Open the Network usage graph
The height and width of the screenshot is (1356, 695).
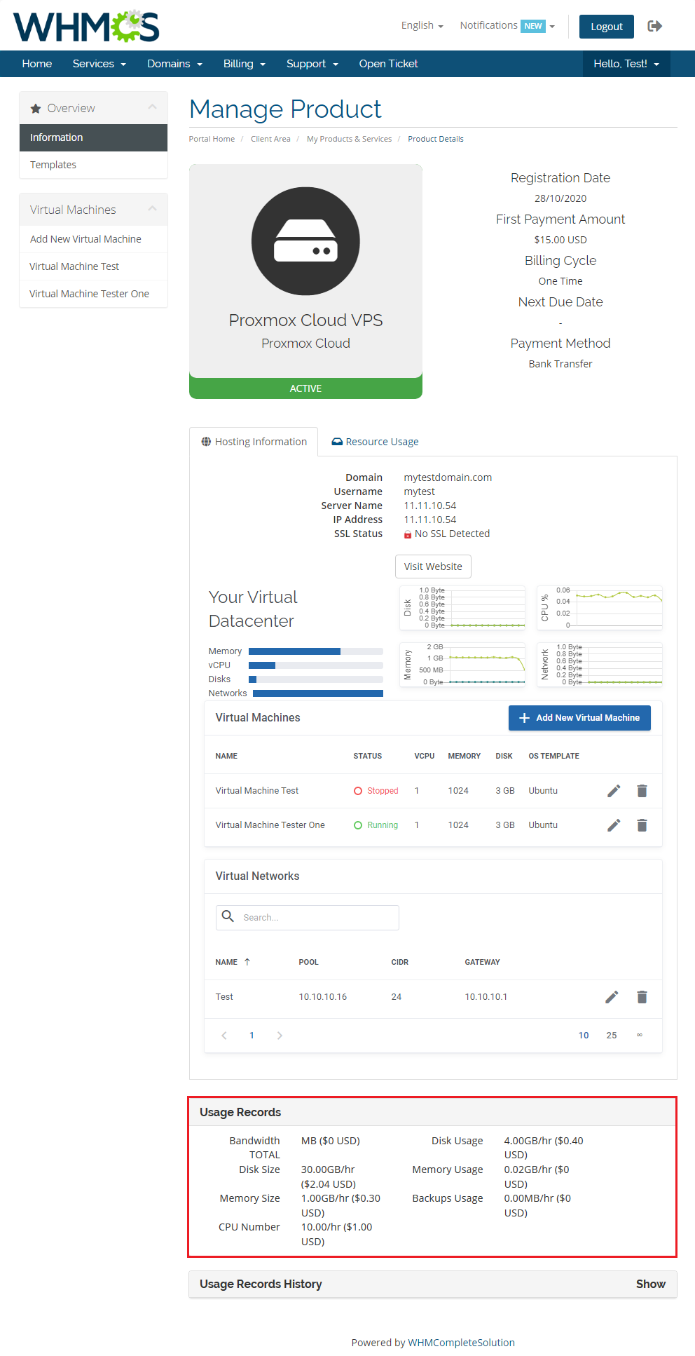tap(600, 665)
